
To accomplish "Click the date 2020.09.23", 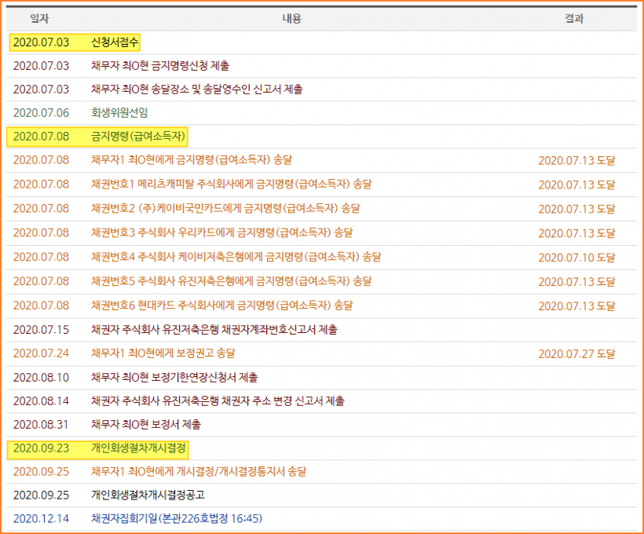I will point(41,448).
